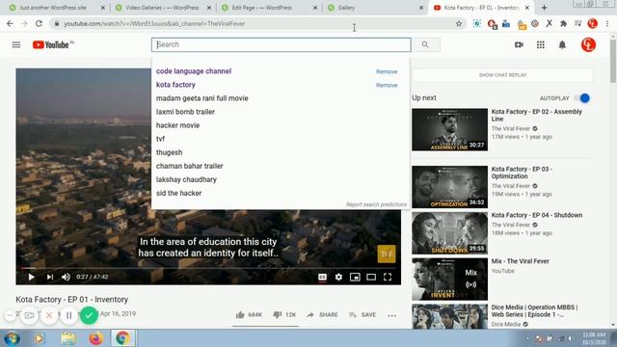Choose 'madam geeta rani full movie' suggestion
The width and height of the screenshot is (617, 347).
pos(201,98)
